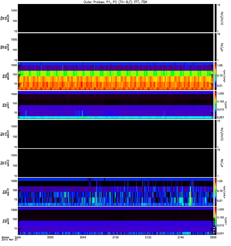Image resolution: width=231 pixels, height=246 pixels.
Task: Click the 2000 time tick label
Action: tap(18, 238)
